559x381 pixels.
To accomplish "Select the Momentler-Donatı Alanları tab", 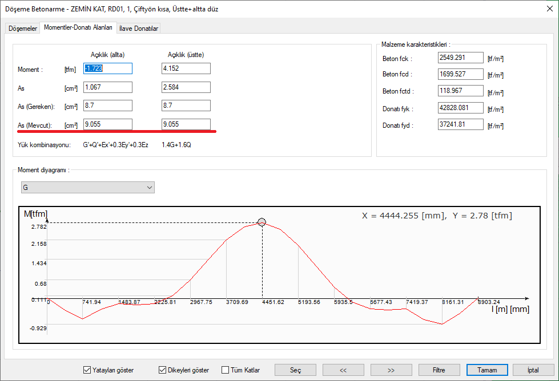I will [78, 27].
